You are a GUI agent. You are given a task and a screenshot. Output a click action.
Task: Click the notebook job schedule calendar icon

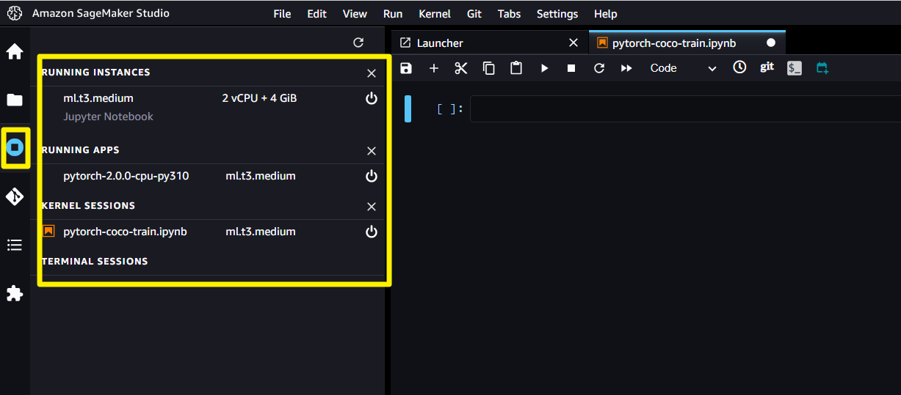point(822,68)
